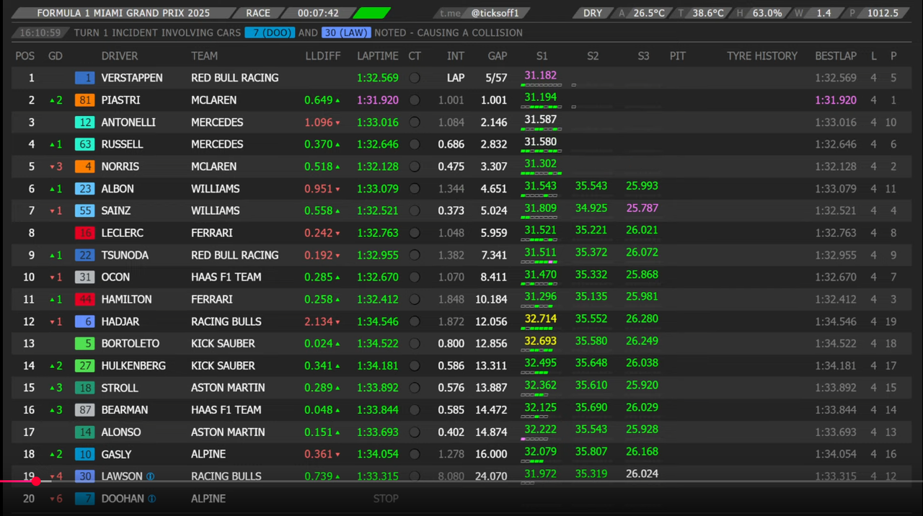The width and height of the screenshot is (923, 516).
Task: Click the 5/57 lap counter
Action: point(496,78)
